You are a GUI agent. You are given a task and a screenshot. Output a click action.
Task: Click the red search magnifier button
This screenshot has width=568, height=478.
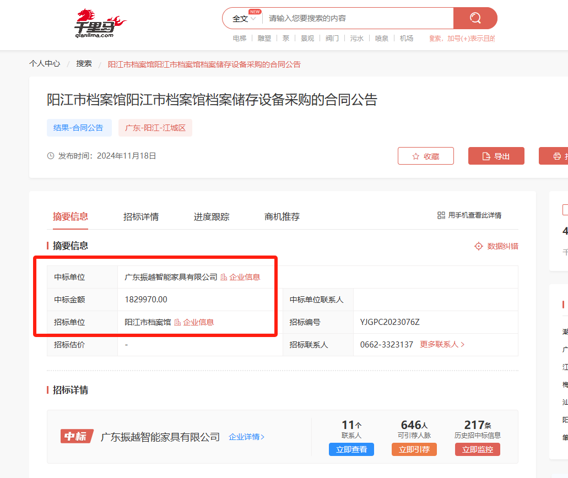coord(475,18)
